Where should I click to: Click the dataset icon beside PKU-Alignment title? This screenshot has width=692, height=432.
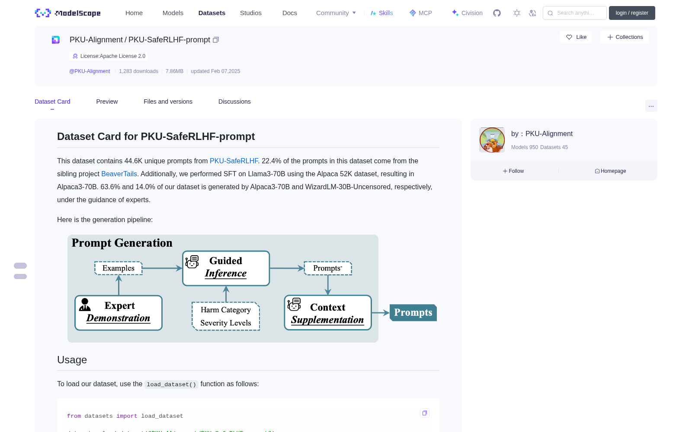[56, 40]
